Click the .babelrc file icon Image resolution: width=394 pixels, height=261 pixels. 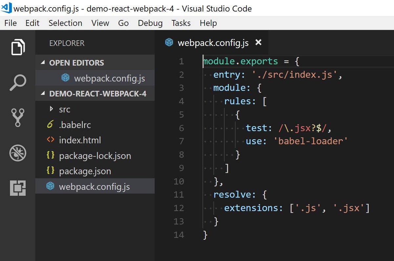[50, 125]
